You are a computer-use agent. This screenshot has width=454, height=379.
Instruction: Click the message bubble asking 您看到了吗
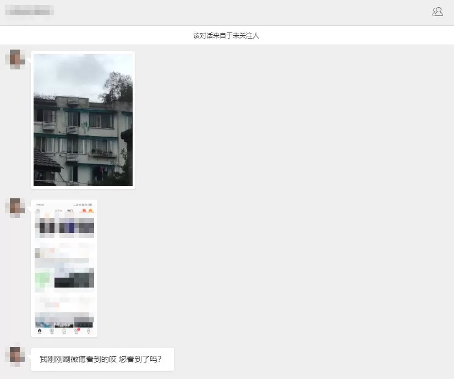[x=103, y=359]
